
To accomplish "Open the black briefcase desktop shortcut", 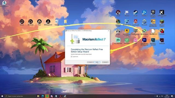I will coord(39,22).
